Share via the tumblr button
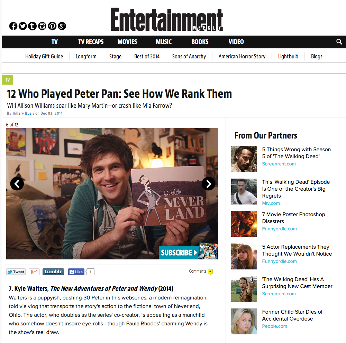Viewport: 346px width, 343px height. point(53,271)
